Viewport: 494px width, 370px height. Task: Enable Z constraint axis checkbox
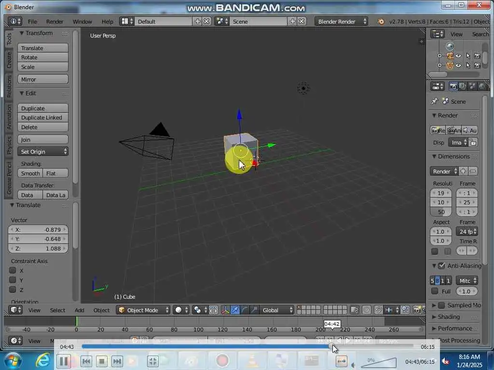[13, 290]
